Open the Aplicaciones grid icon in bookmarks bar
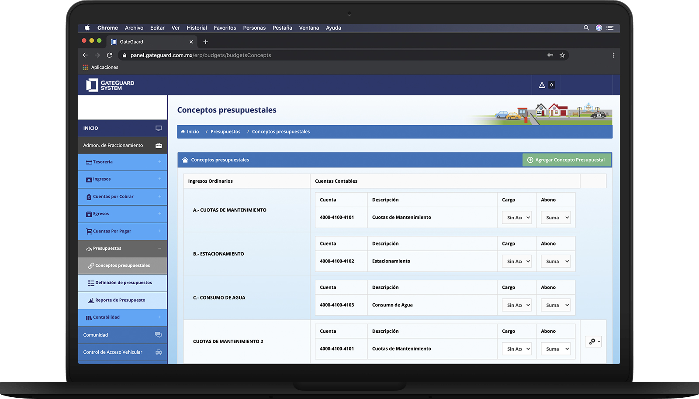Screen dimensions: 699x399 85,68
